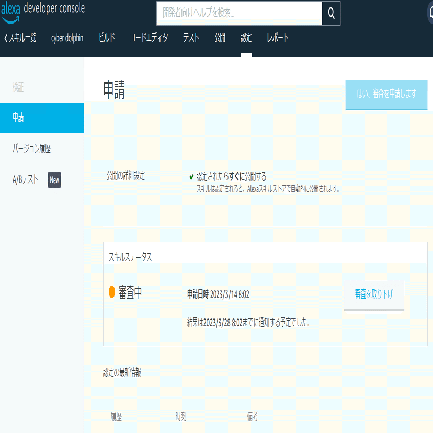Open the レポート tab

[x=277, y=37]
